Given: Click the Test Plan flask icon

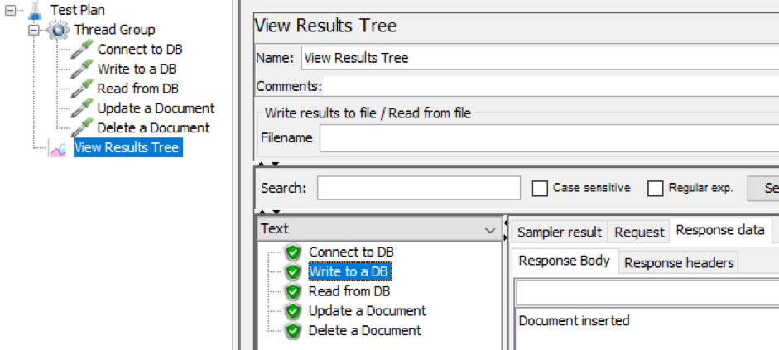Looking at the screenshot, I should pos(35,10).
